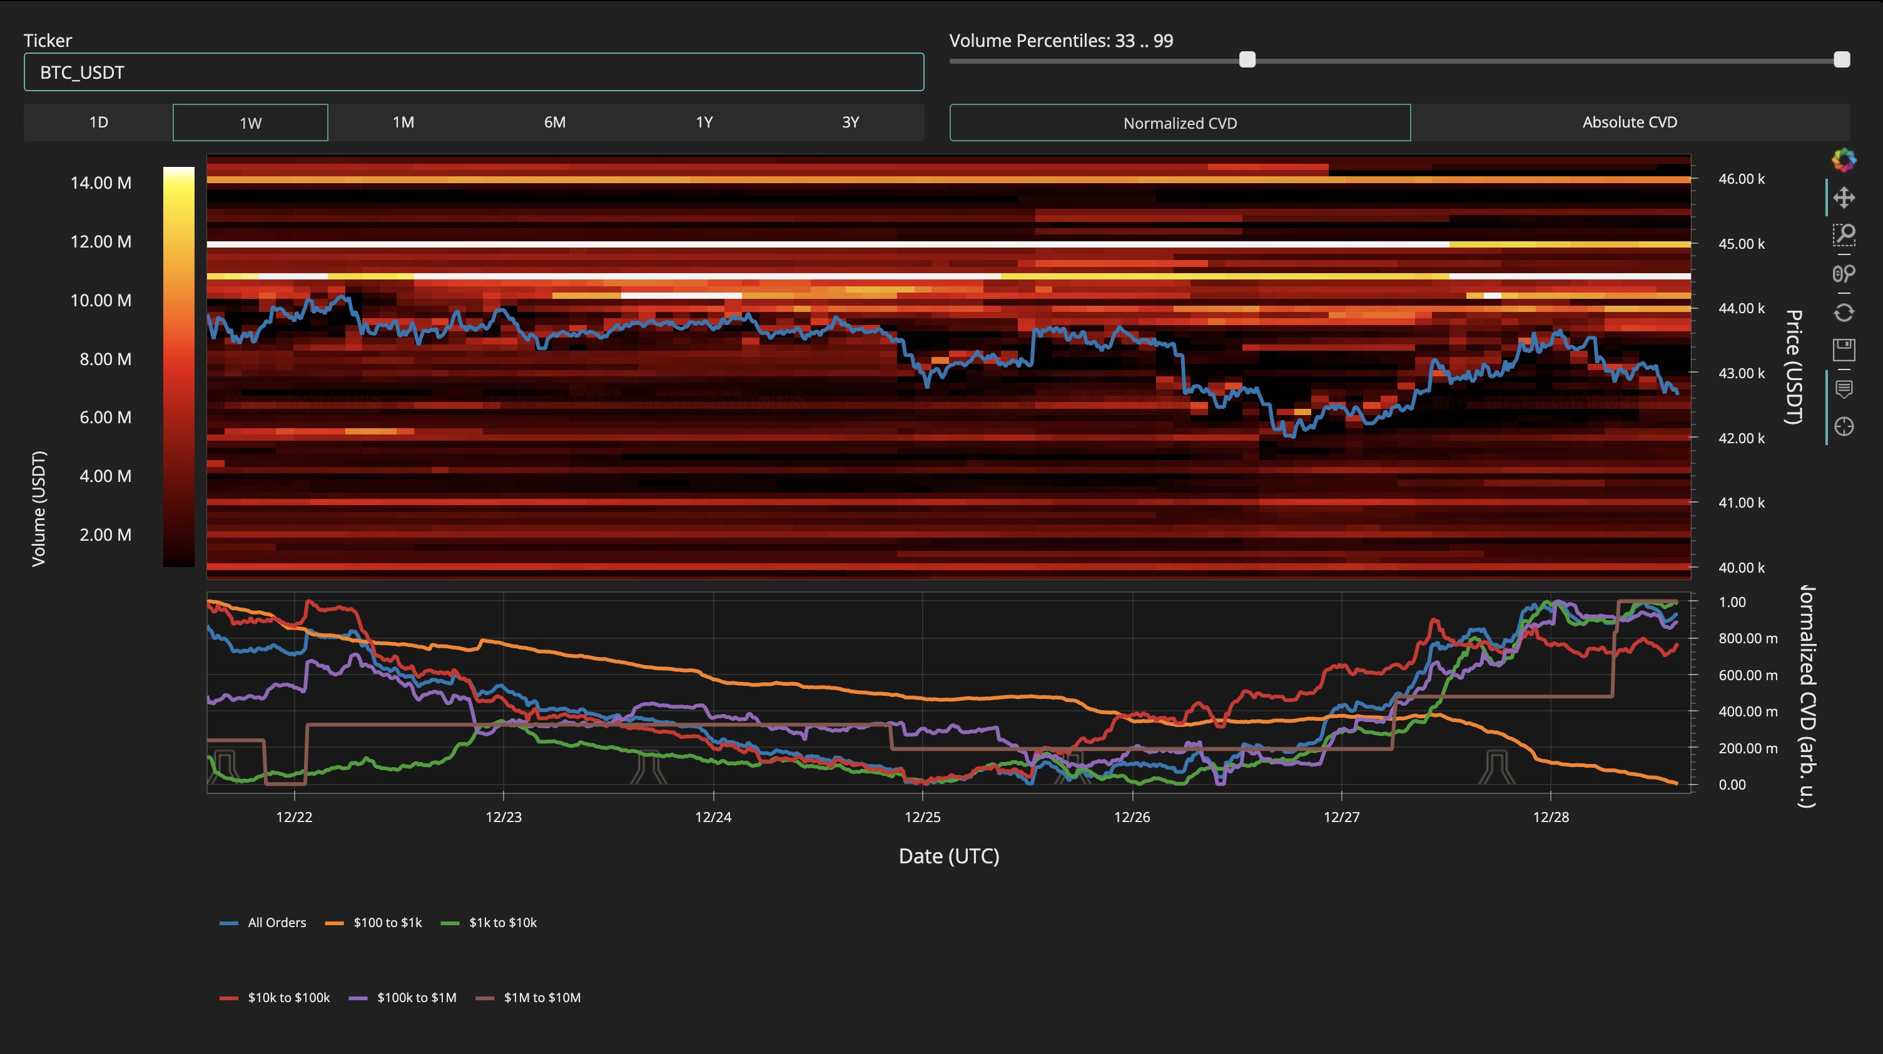This screenshot has height=1054, width=1883.
Task: Click the 14.00 M volume tick label
Action: coord(101,183)
